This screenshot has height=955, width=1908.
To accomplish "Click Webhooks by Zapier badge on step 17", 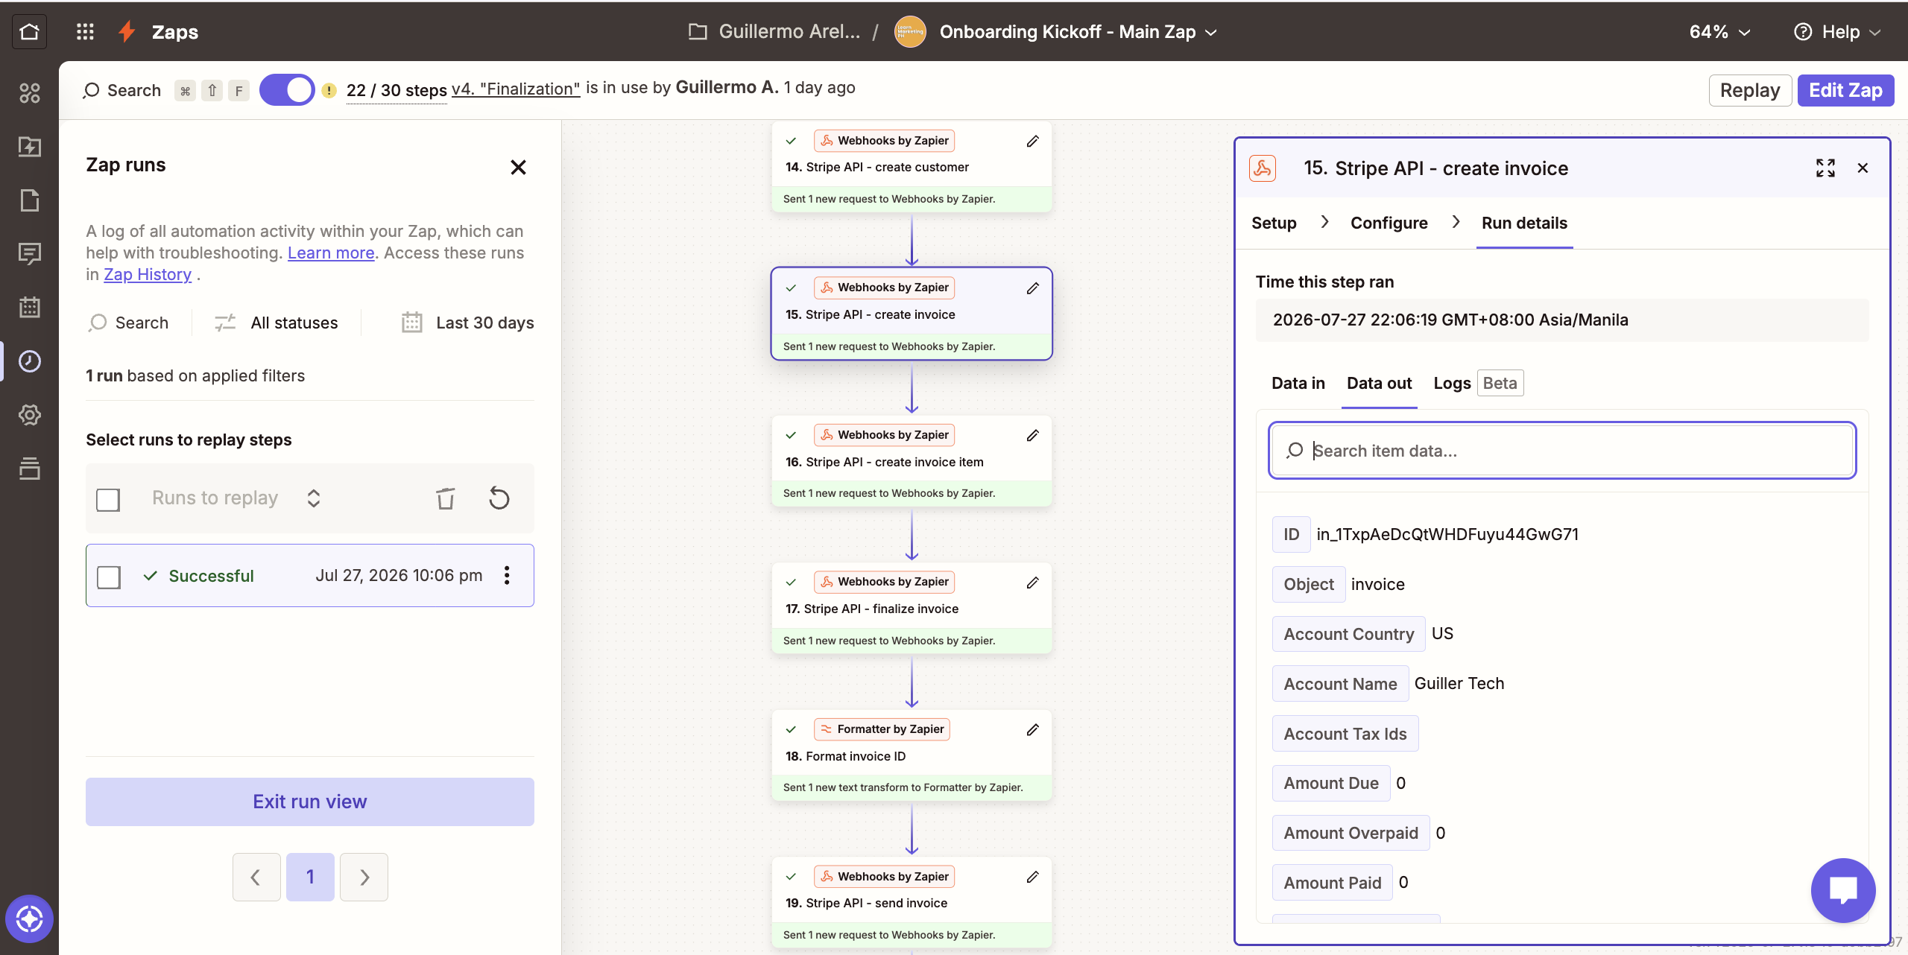I will 884,582.
